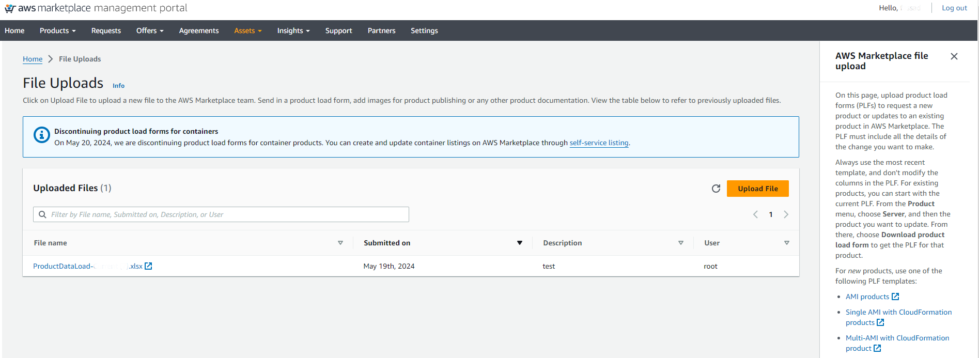Open the Info link beside File Uploads
979x358 pixels.
pos(119,86)
